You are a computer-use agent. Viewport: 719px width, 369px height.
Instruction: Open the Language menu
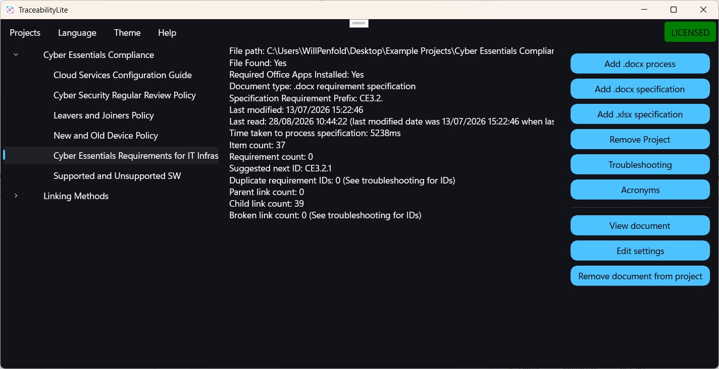tap(77, 33)
